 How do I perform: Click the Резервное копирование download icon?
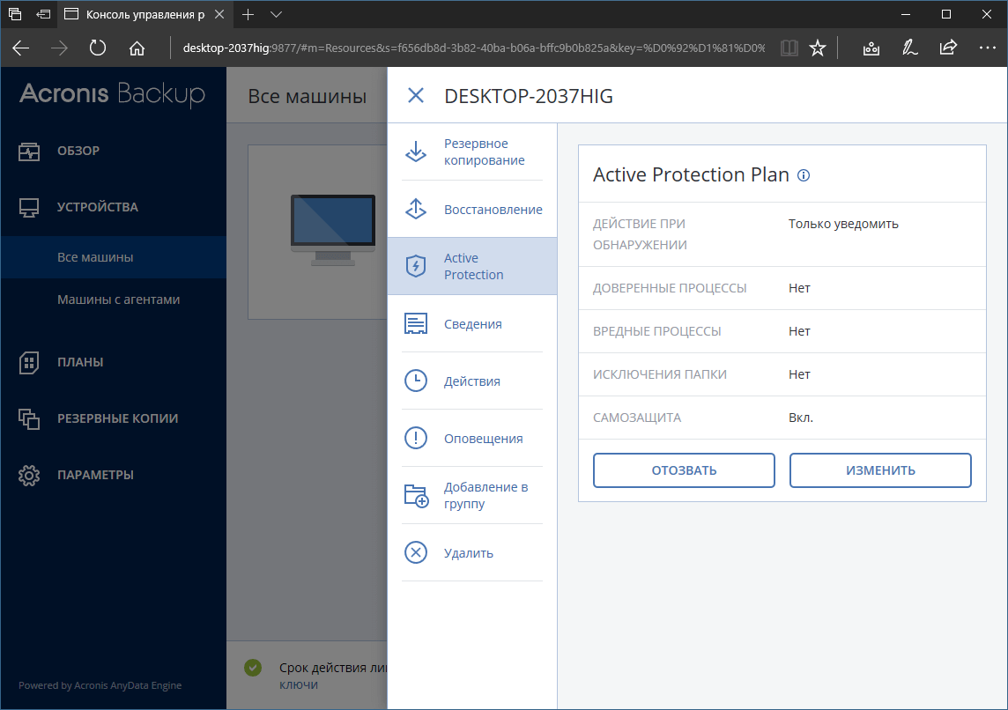click(416, 152)
